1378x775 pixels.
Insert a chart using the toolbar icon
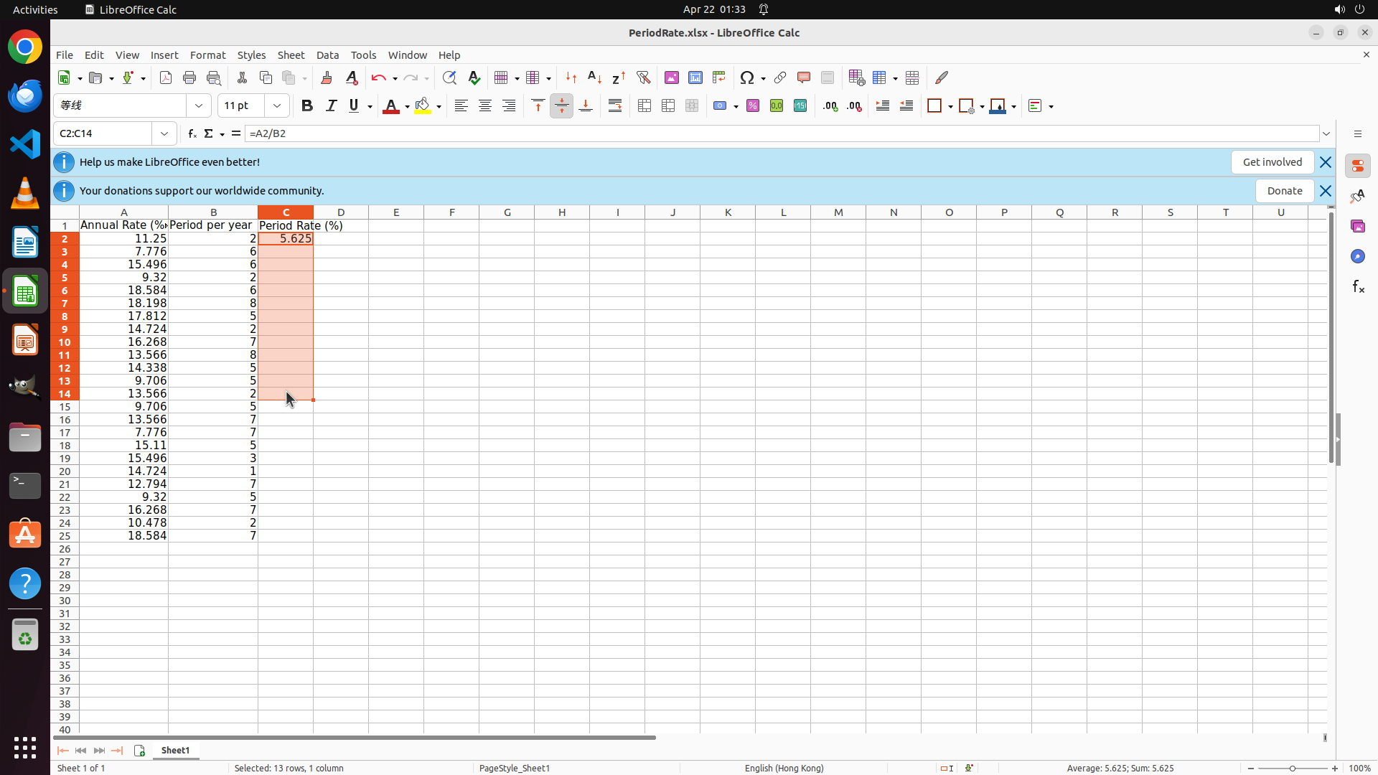point(695,77)
